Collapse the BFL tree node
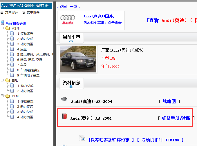197x146 pixels. 2,80
